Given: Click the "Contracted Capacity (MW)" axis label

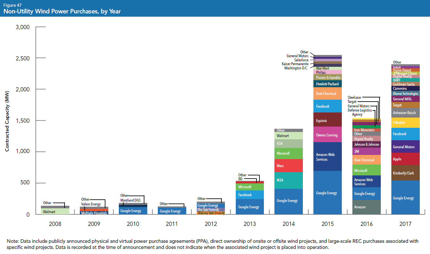Looking at the screenshot, I should [7, 121].
